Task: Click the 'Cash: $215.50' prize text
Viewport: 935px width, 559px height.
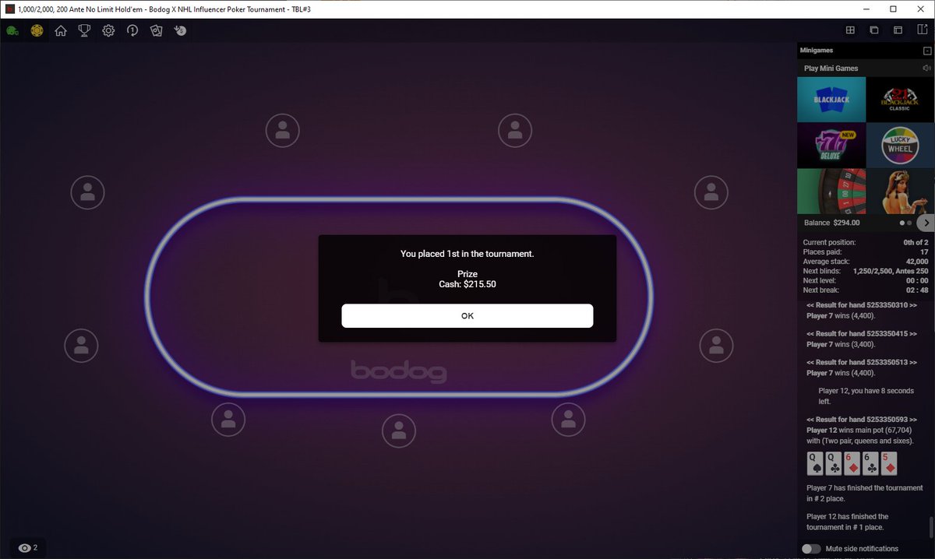Action: point(467,285)
